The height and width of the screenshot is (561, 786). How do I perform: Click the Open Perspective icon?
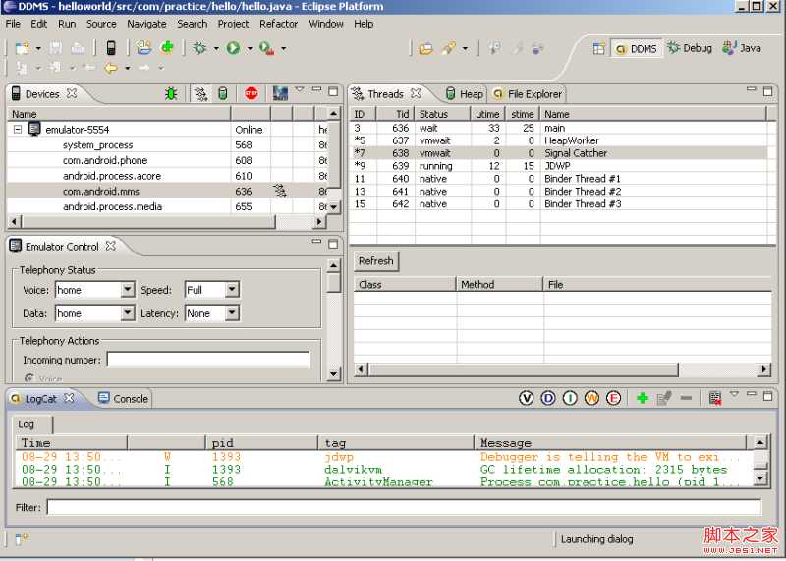[598, 48]
